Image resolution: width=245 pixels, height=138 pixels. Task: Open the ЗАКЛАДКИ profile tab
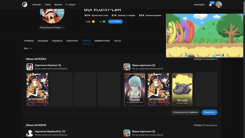43,41
